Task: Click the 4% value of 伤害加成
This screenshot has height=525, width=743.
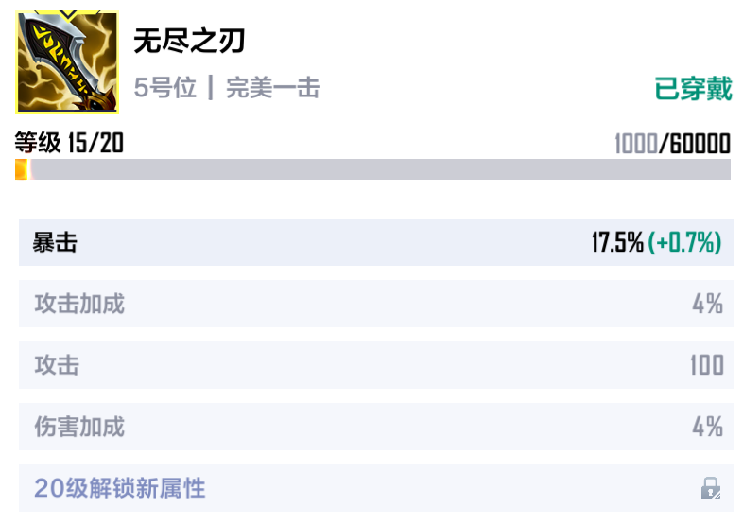Action: point(707,427)
